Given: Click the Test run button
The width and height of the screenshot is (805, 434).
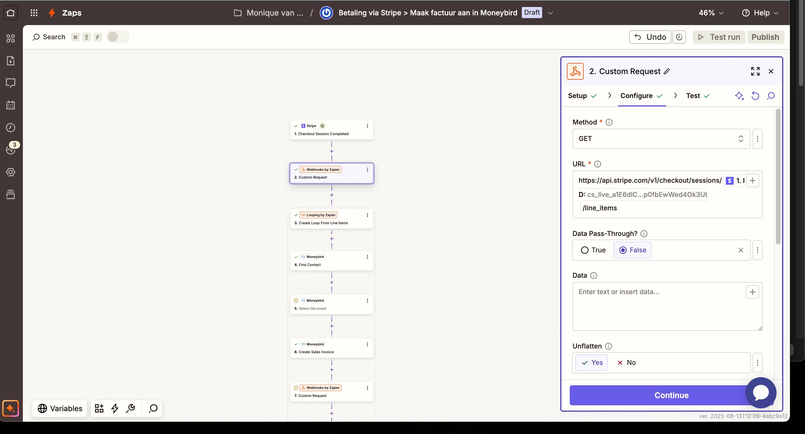Looking at the screenshot, I should (x=719, y=37).
